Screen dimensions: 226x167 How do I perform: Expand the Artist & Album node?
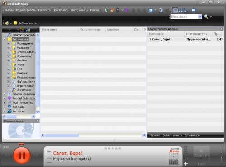click(9, 52)
